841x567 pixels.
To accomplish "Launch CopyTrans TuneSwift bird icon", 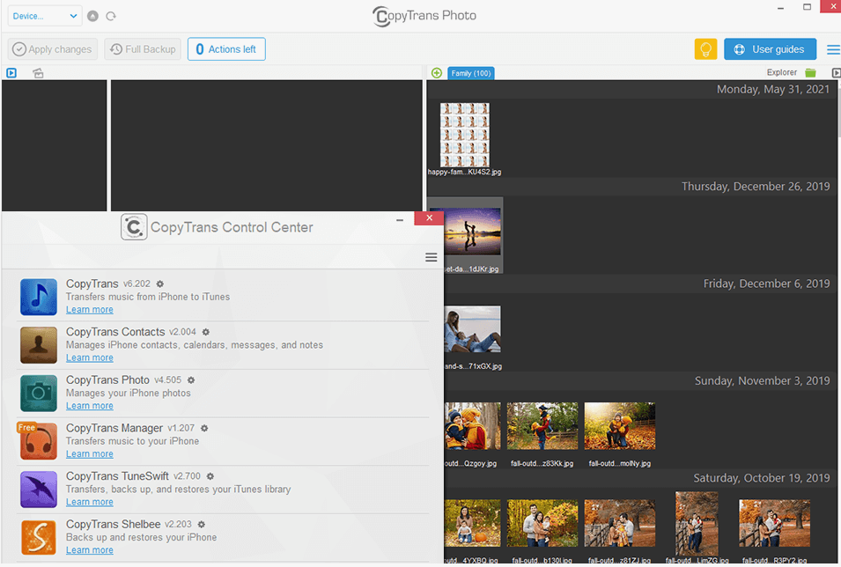I will click(39, 490).
